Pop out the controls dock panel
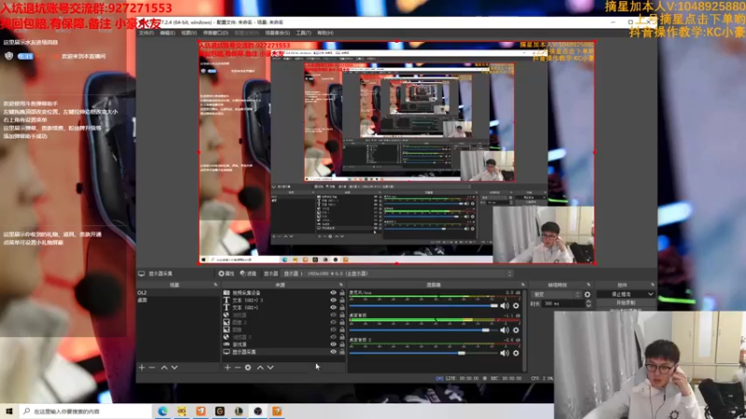This screenshot has width=746, height=419. click(x=652, y=285)
